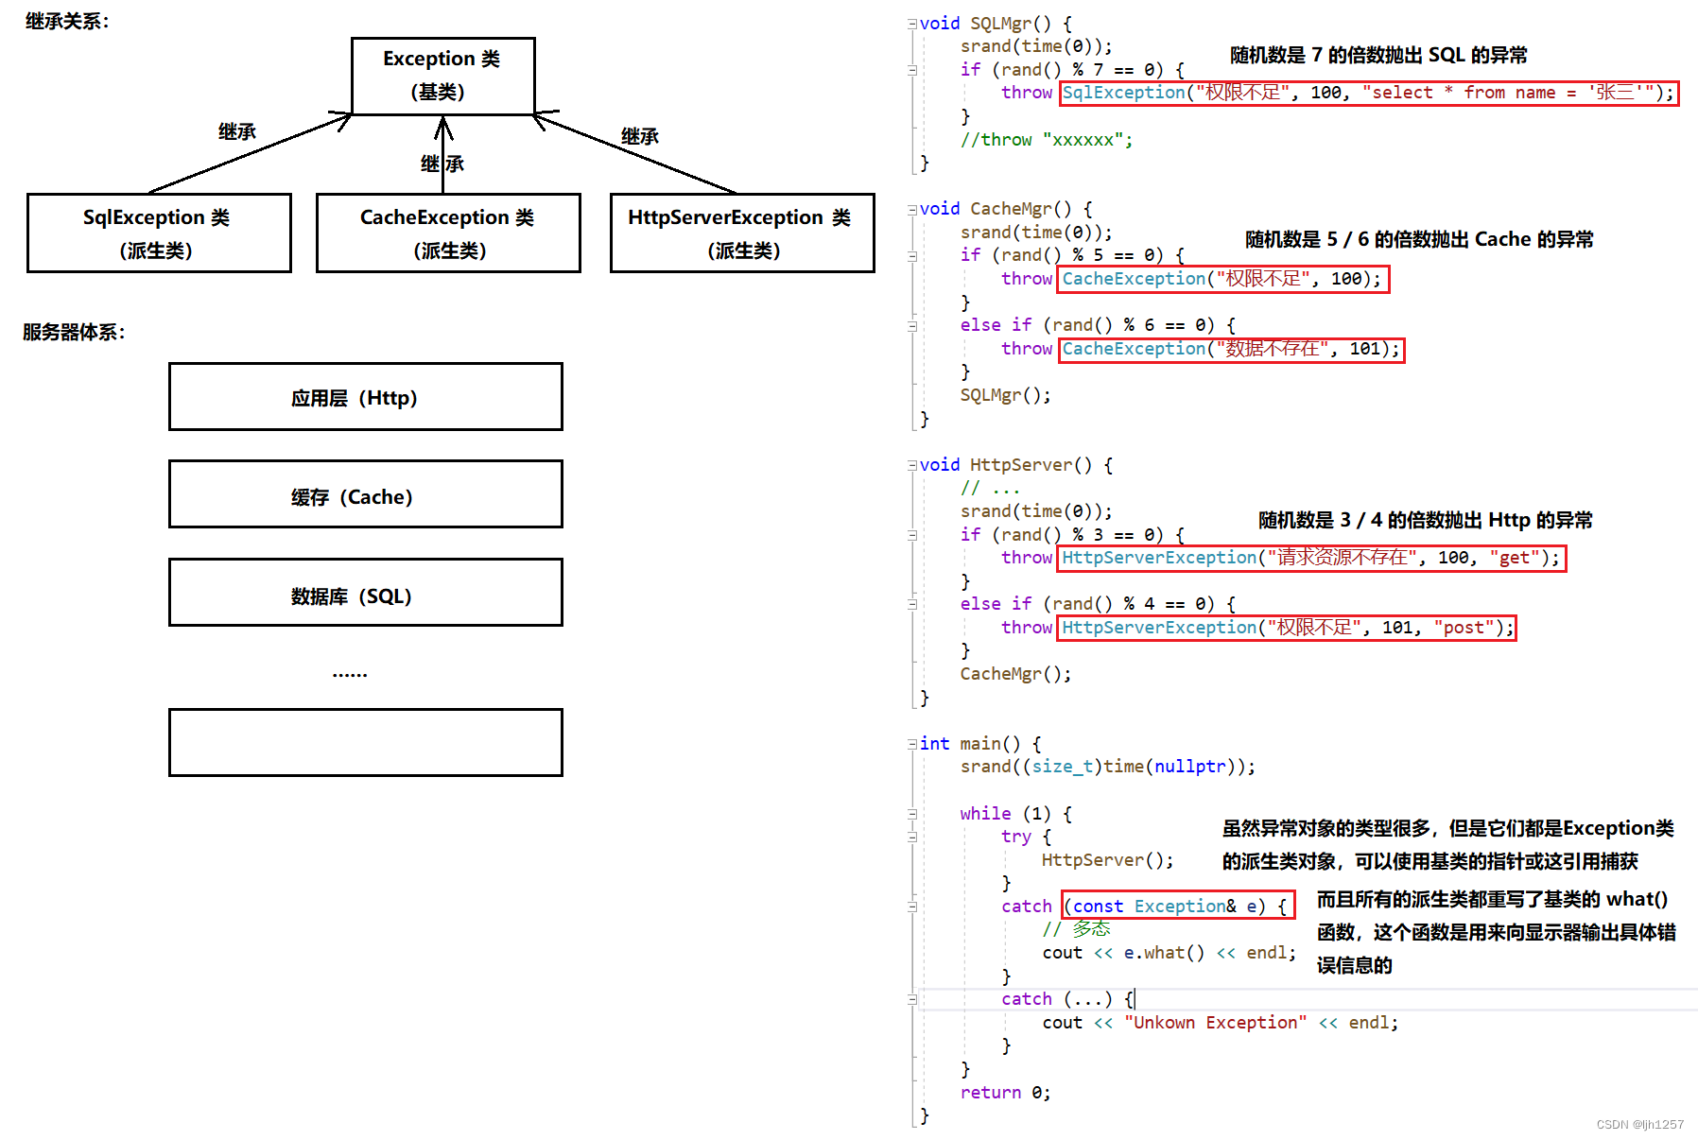Click annotation '随机数是 7 的倍数抛出 SQL 的异常'
1698x1140 pixels.
[1378, 55]
